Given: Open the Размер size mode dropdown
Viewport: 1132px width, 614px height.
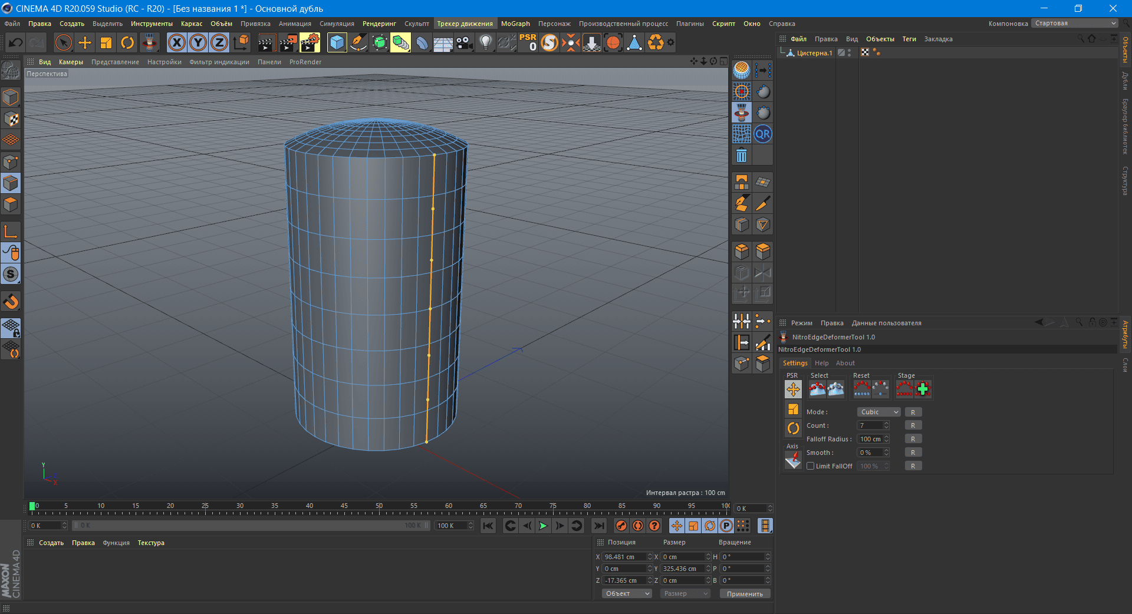Looking at the screenshot, I should tap(685, 593).
